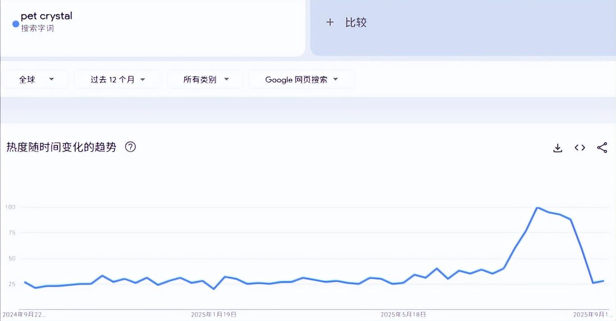Click the share icon above the chart
The width and height of the screenshot is (616, 321).
(x=602, y=148)
